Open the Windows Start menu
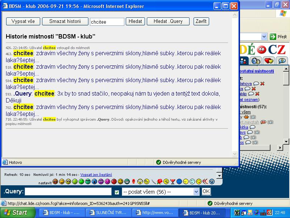 click(14, 213)
